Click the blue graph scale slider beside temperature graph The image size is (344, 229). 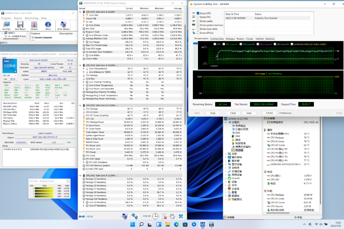pos(195,43)
